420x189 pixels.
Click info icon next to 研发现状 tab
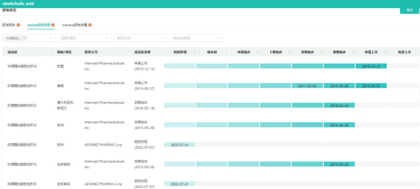[18, 25]
